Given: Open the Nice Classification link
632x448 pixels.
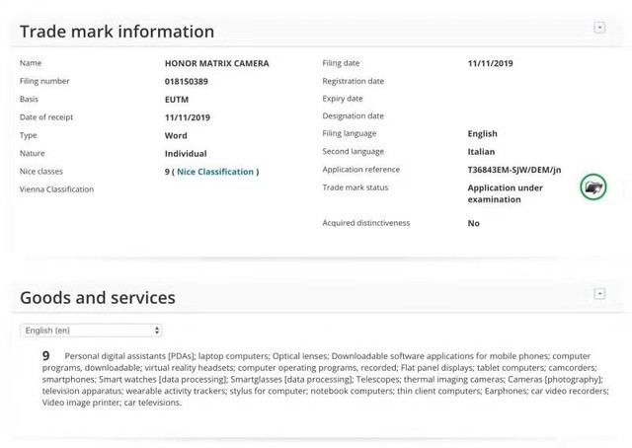Looking at the screenshot, I should click(215, 172).
